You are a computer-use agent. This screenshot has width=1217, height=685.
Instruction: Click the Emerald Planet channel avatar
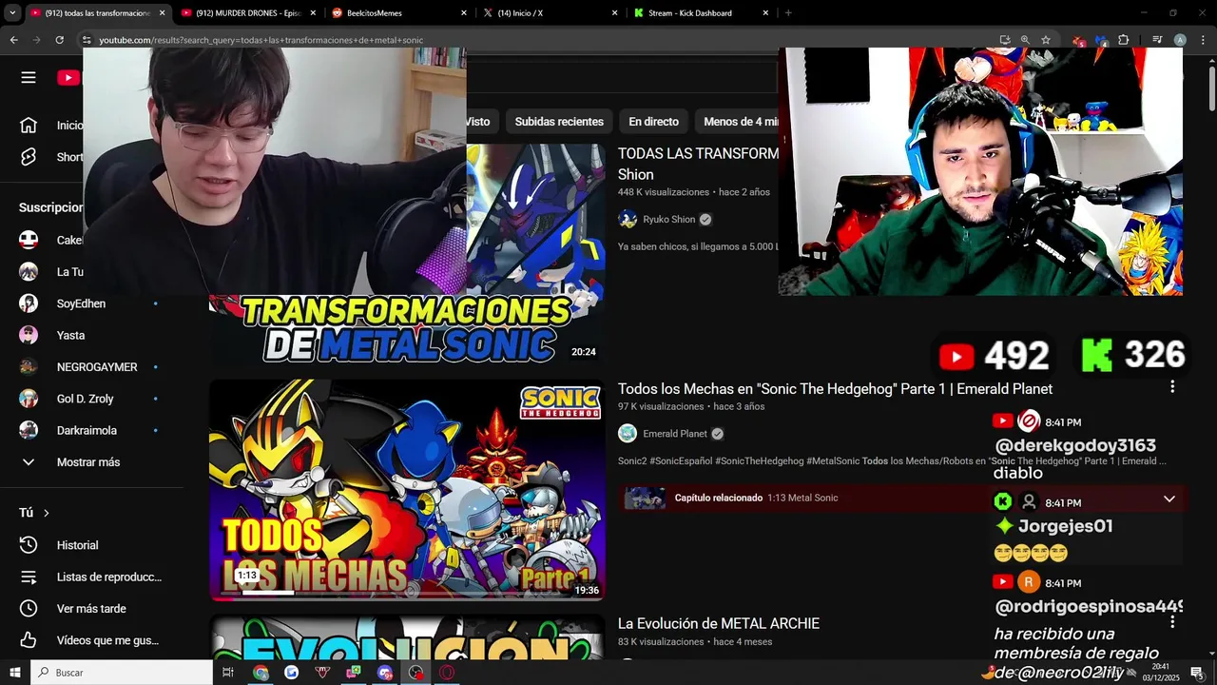628,434
